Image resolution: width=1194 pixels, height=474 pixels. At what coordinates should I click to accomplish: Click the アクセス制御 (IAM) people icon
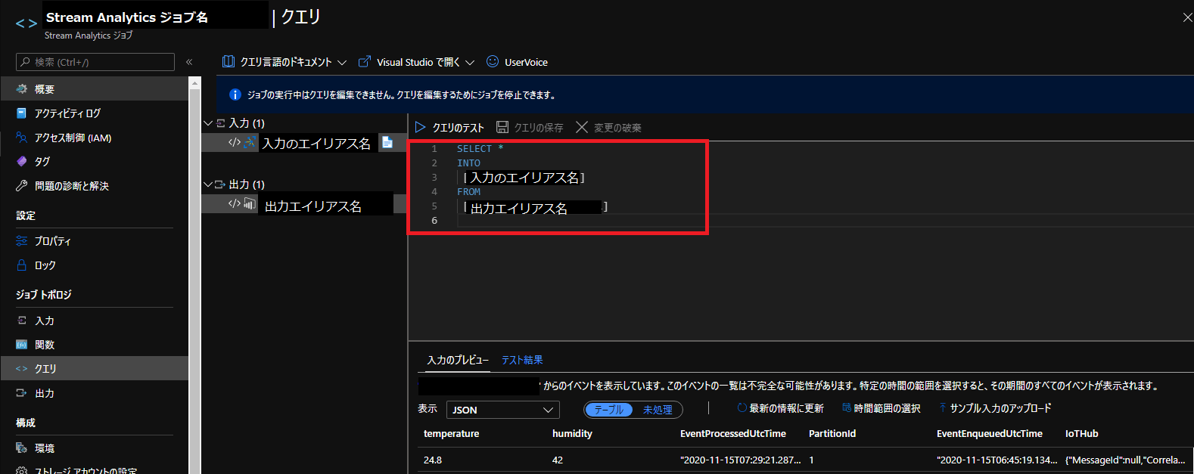point(21,138)
